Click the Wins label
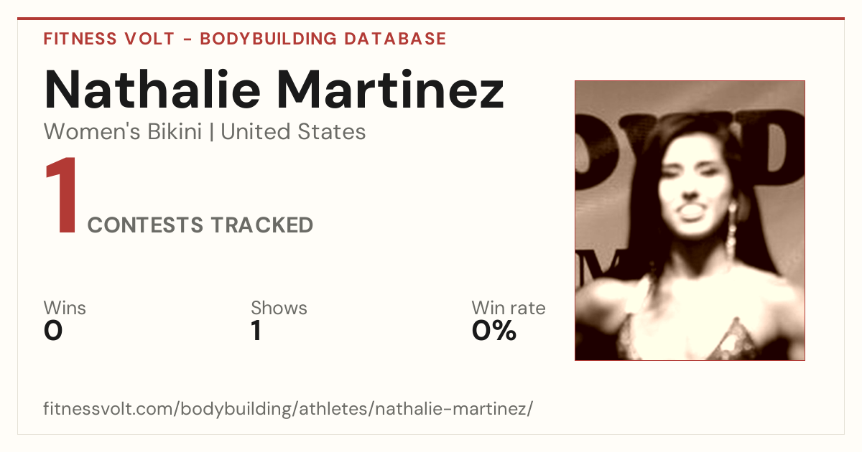Viewport: 862px width, 452px height. click(65, 309)
